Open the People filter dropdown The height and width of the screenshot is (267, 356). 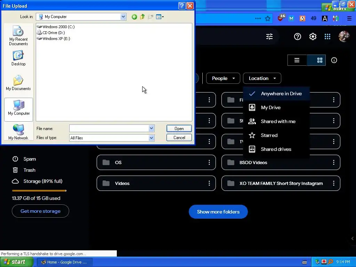click(223, 78)
